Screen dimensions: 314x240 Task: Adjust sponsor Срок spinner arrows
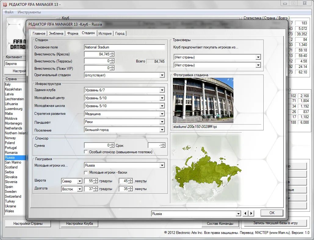coord(163,145)
